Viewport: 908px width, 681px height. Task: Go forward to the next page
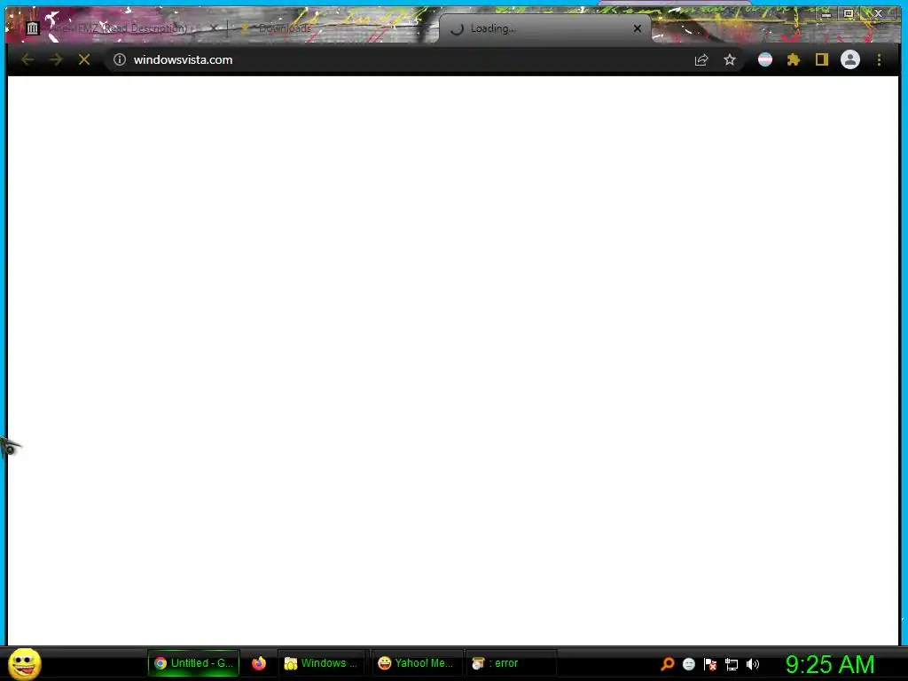(56, 59)
